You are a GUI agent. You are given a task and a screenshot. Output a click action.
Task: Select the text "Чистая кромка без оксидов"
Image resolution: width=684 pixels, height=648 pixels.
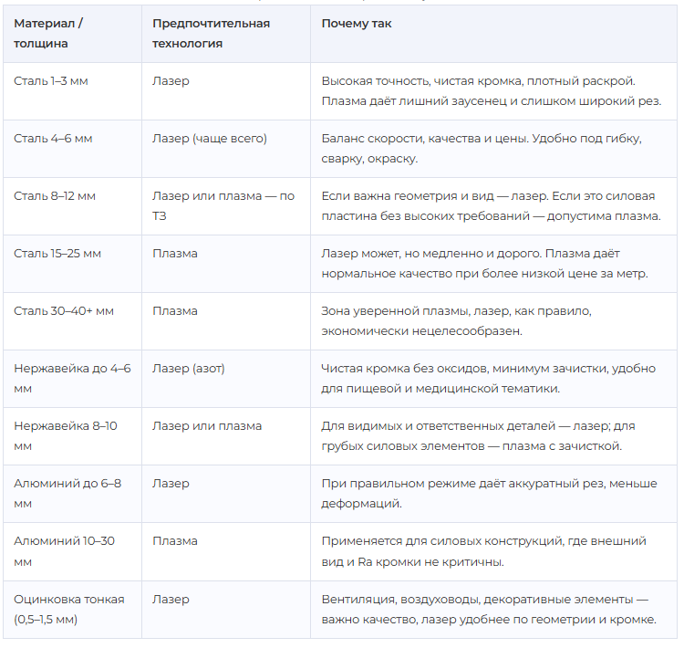(x=407, y=369)
